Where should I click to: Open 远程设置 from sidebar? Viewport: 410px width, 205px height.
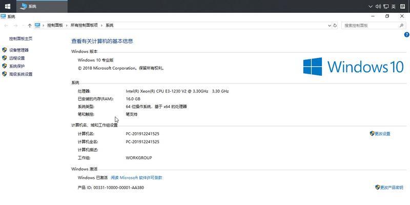[17, 58]
